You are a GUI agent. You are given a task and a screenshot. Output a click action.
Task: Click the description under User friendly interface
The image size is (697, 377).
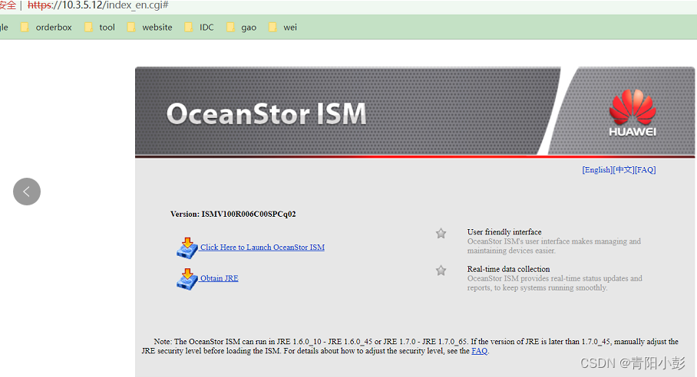(554, 246)
